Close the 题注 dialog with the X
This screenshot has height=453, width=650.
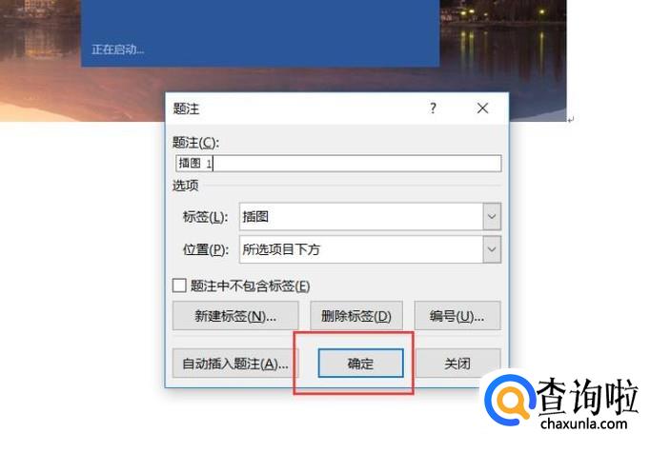pyautogui.click(x=482, y=108)
